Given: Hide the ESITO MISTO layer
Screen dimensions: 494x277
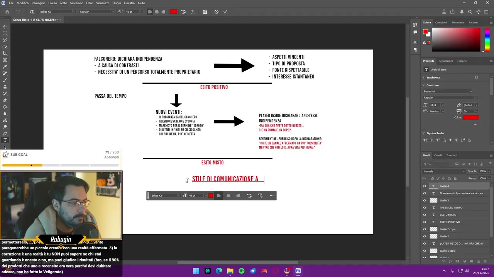Looking at the screenshot, I should click(x=425, y=215).
